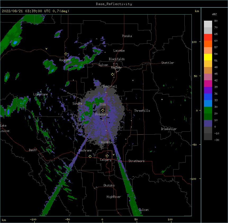Click the km unit label at bottom left
Screen dimensions: 228x223
click(x=4, y=220)
